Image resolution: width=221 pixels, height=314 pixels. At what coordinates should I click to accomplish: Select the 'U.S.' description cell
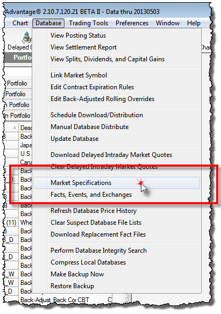pyautogui.click(x=26, y=154)
